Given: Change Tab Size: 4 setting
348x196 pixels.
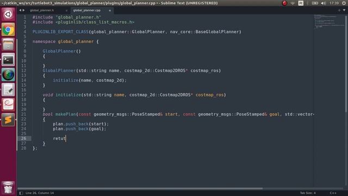Looking at the screenshot, I should tap(308, 193).
